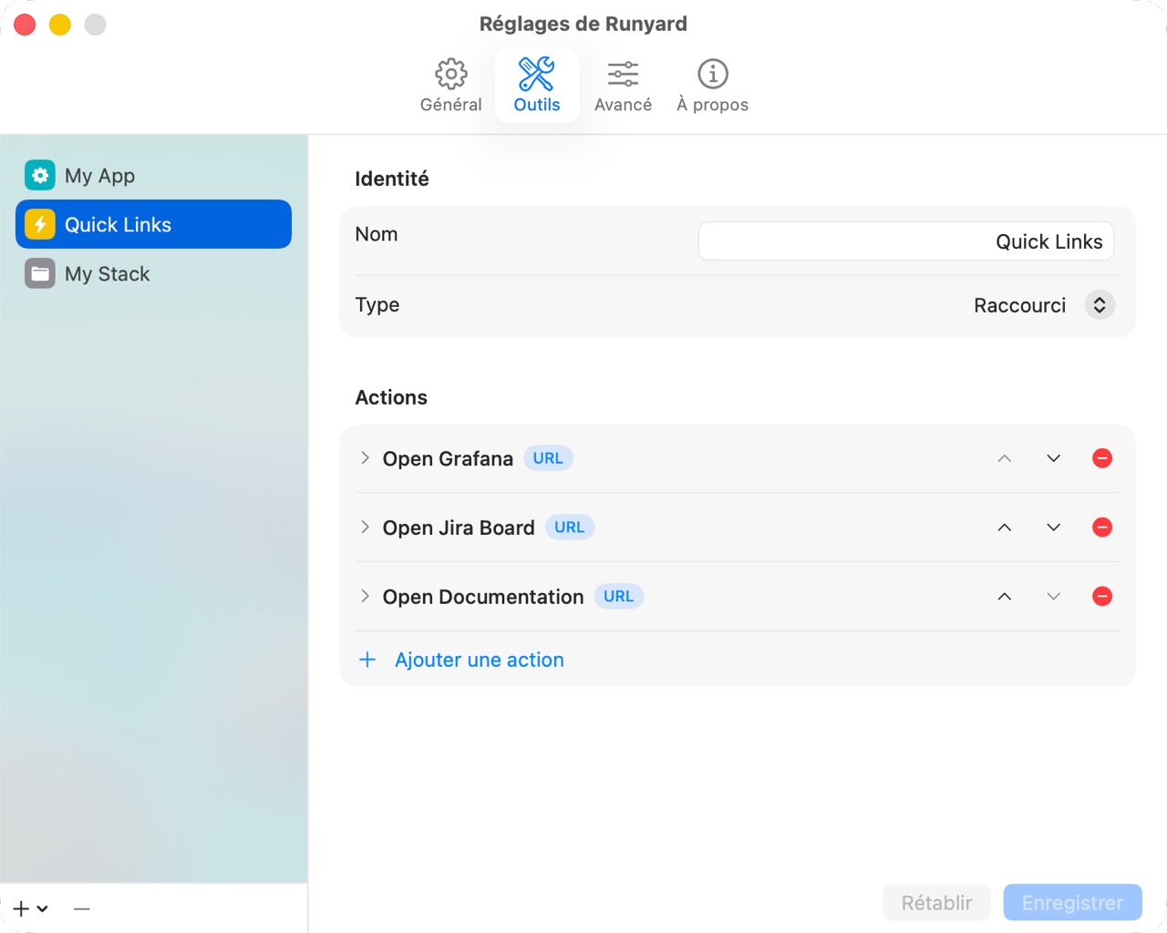The width and height of the screenshot is (1167, 933).
Task: Move Open Jira Board down
Action: [1053, 528]
